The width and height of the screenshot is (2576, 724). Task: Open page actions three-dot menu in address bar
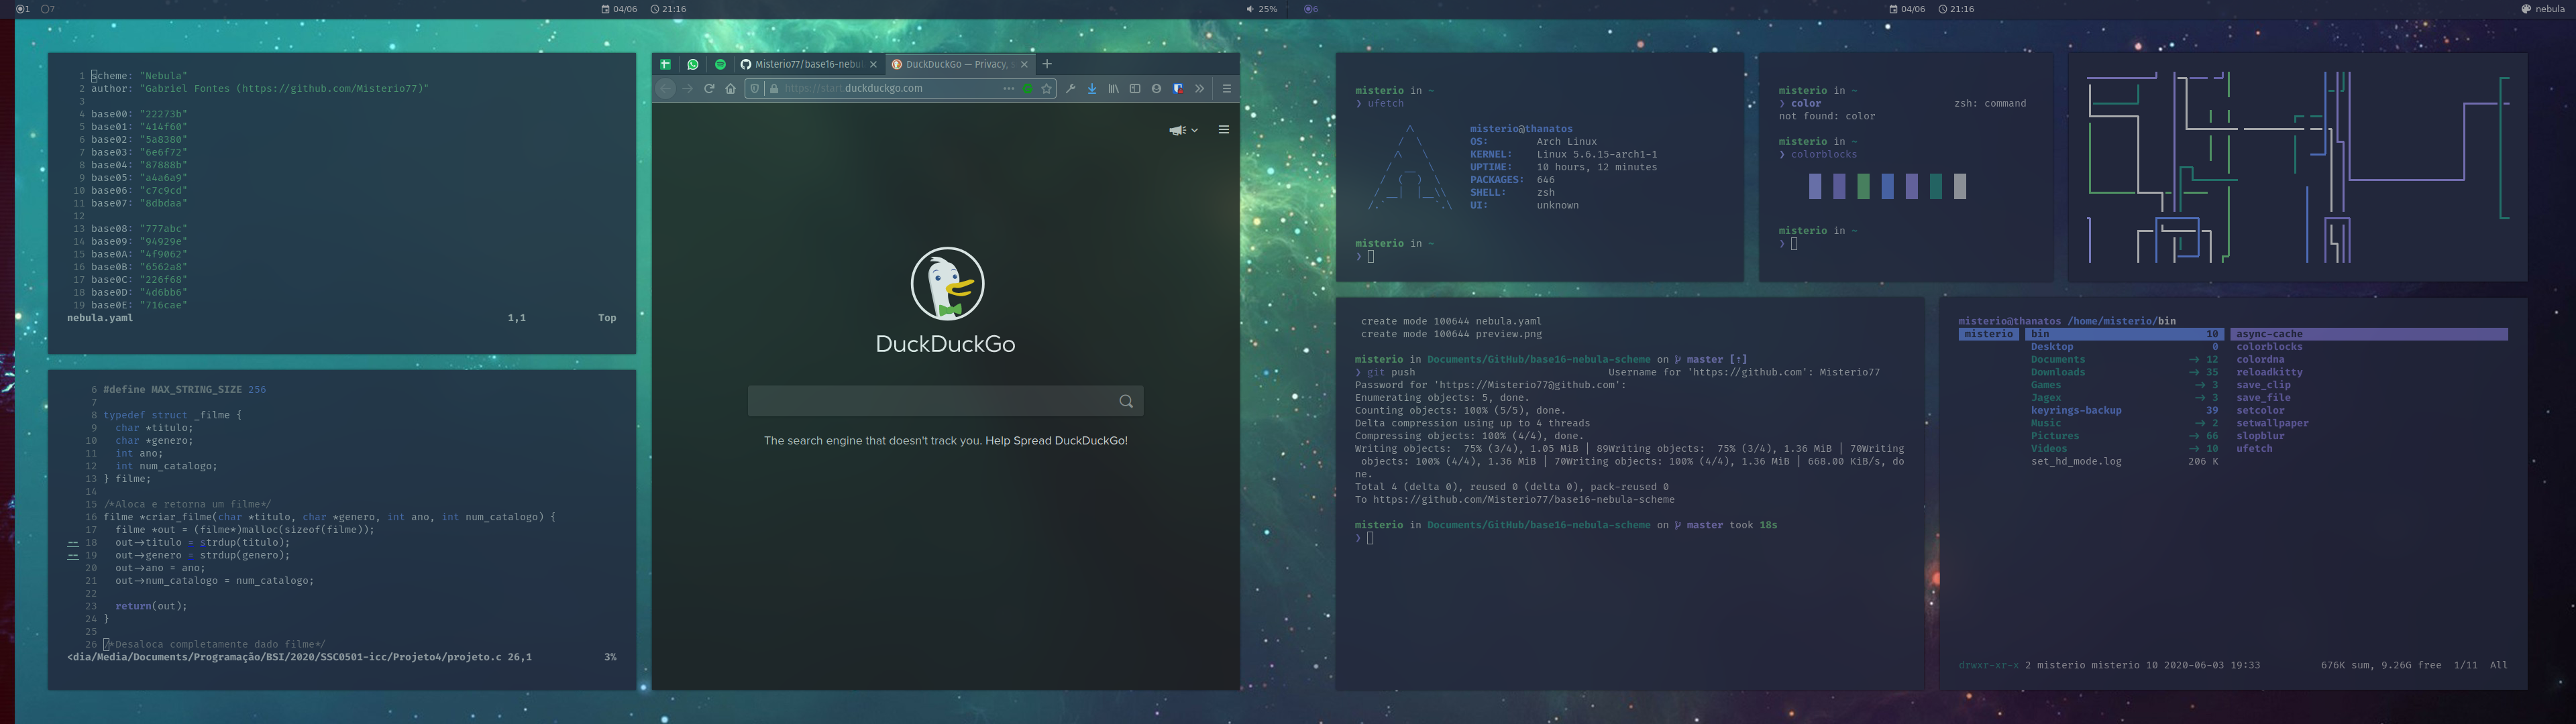pos(1008,89)
